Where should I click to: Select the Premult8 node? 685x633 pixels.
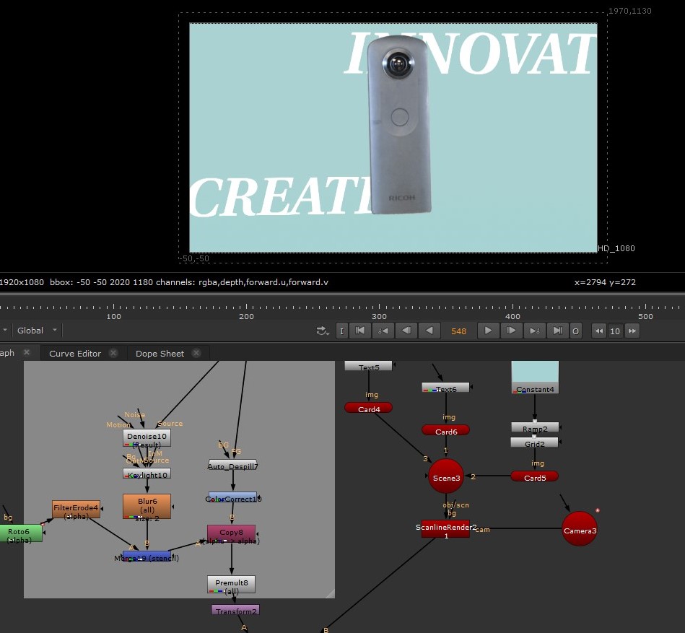coord(231,585)
